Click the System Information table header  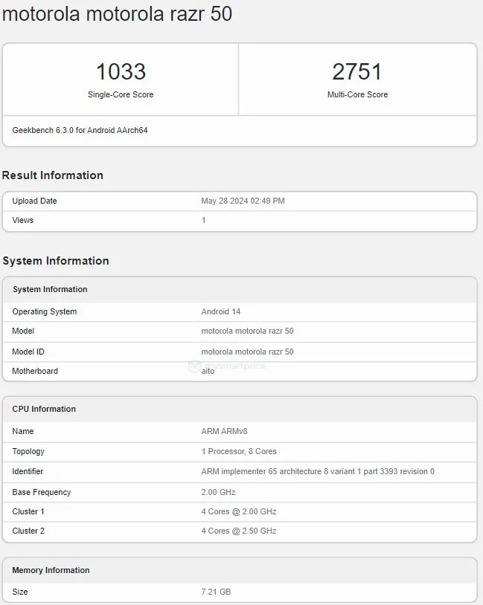click(x=50, y=289)
